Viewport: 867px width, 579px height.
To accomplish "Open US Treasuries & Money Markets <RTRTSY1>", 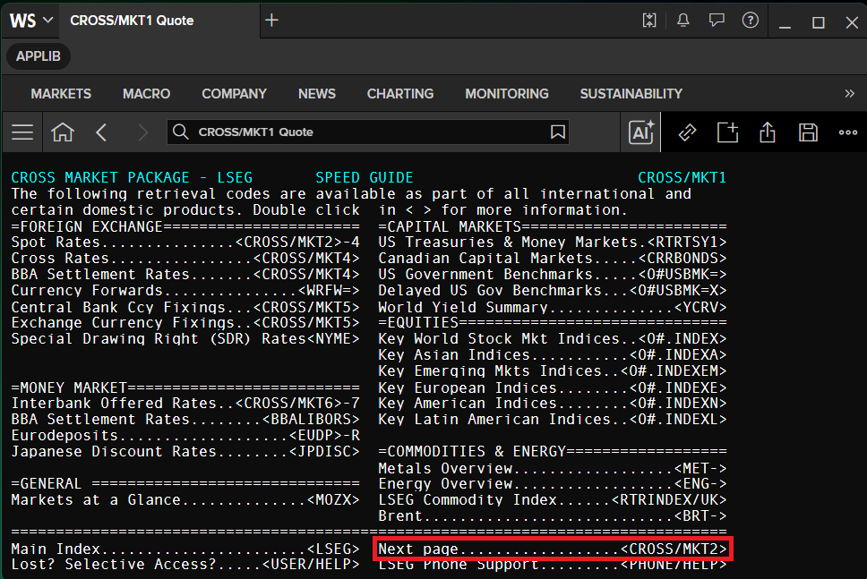I will 687,242.
